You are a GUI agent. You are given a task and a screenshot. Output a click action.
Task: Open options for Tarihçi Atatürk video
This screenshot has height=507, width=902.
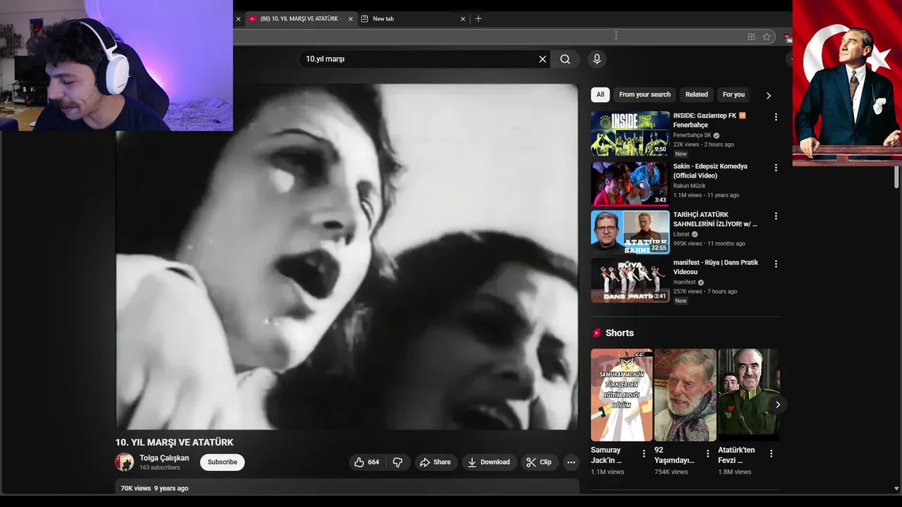point(776,216)
